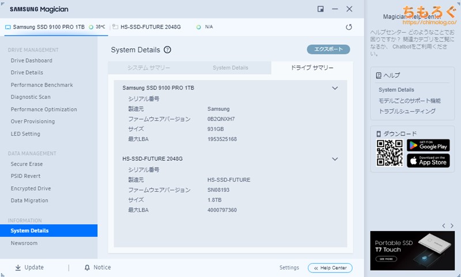Go to Performance Benchmark
The height and width of the screenshot is (277, 461).
coord(41,85)
